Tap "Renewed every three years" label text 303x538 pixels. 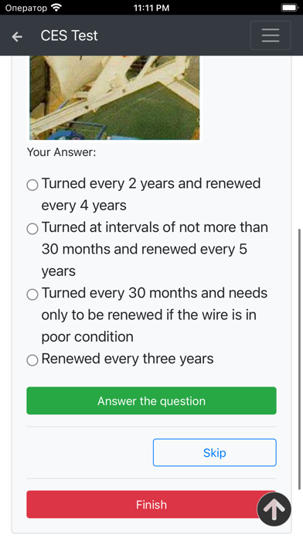128,359
